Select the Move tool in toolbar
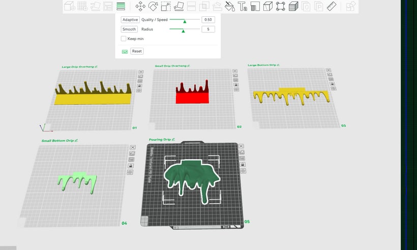The width and height of the screenshot is (417, 250). coord(140,6)
